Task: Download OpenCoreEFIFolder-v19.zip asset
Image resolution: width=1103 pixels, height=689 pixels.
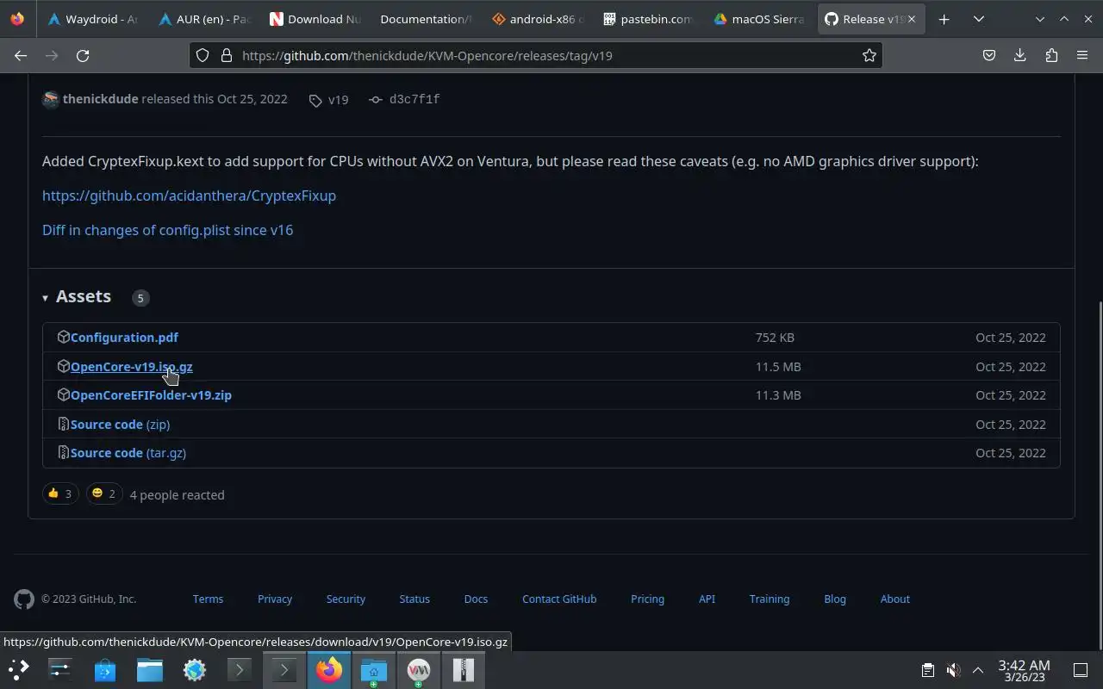Action: click(x=151, y=395)
